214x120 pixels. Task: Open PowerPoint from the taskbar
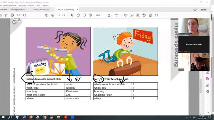31,117
